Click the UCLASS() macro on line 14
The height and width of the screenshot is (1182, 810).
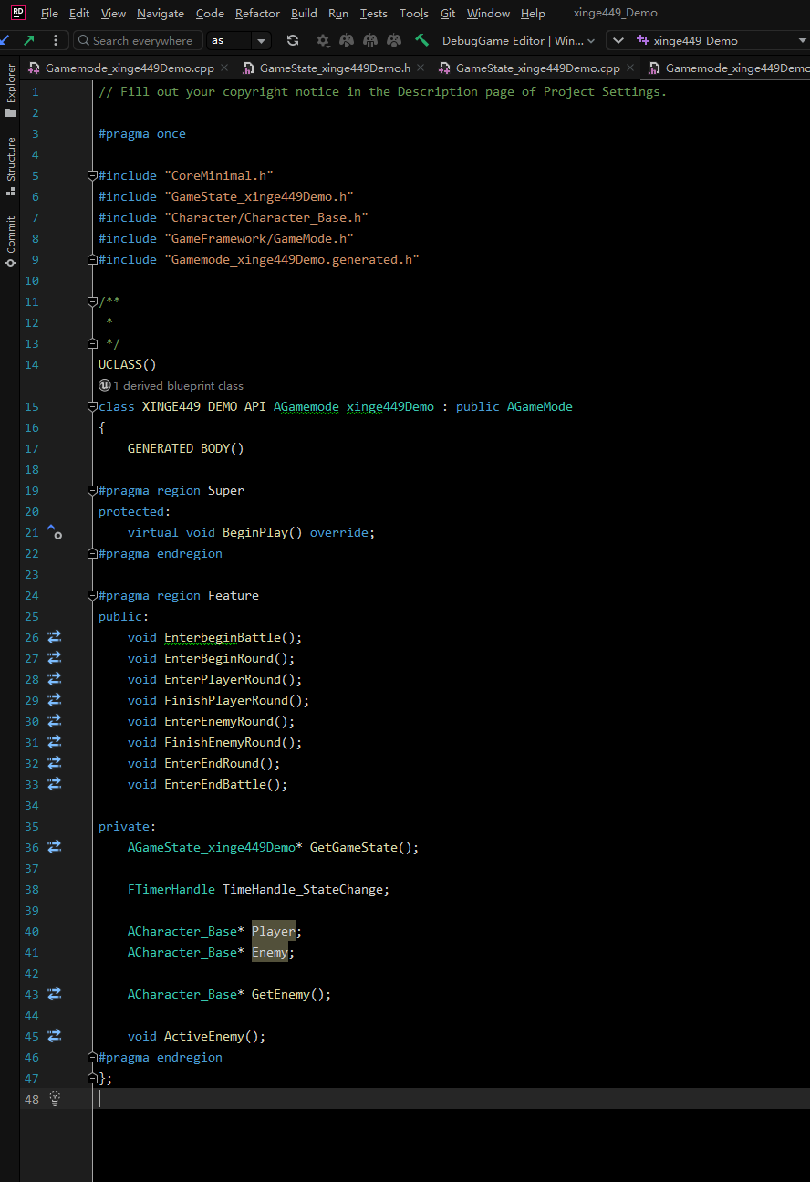(128, 364)
